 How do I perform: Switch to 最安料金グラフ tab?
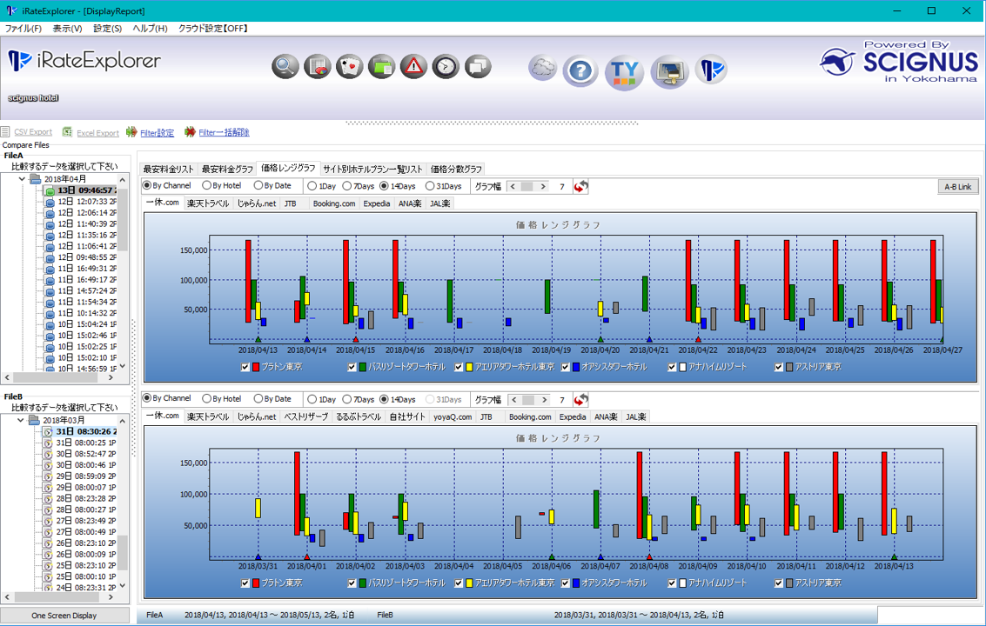227,169
